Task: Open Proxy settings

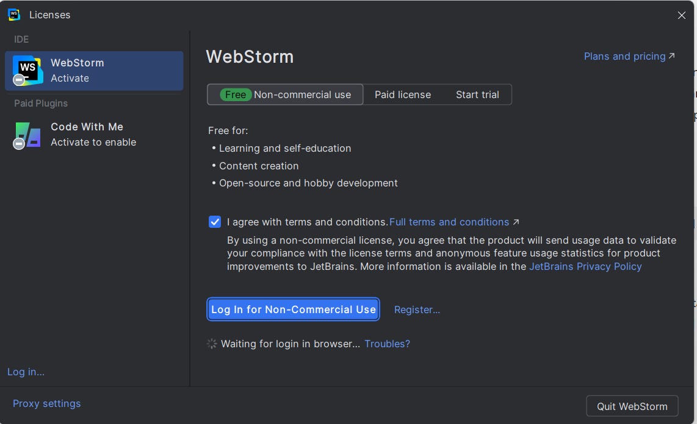Action: (46, 403)
